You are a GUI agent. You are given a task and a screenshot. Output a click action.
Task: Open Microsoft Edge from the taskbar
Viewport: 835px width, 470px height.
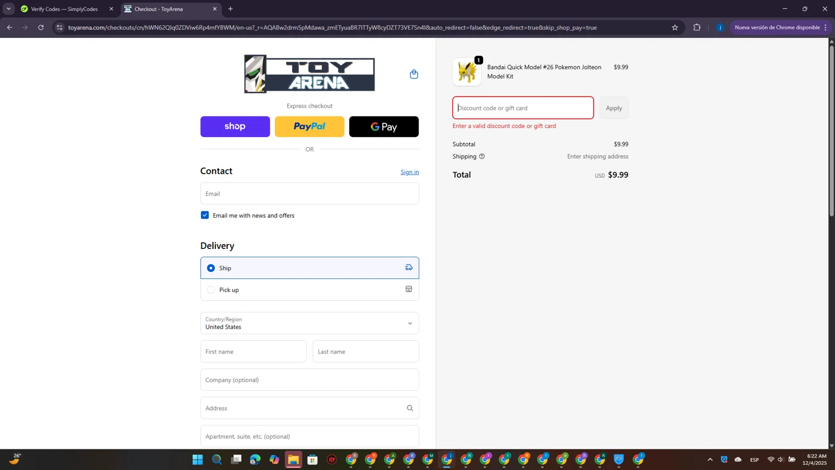click(255, 459)
